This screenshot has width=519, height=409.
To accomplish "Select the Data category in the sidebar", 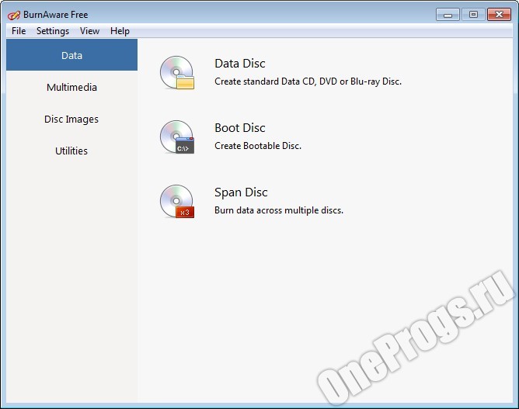I will (71, 55).
